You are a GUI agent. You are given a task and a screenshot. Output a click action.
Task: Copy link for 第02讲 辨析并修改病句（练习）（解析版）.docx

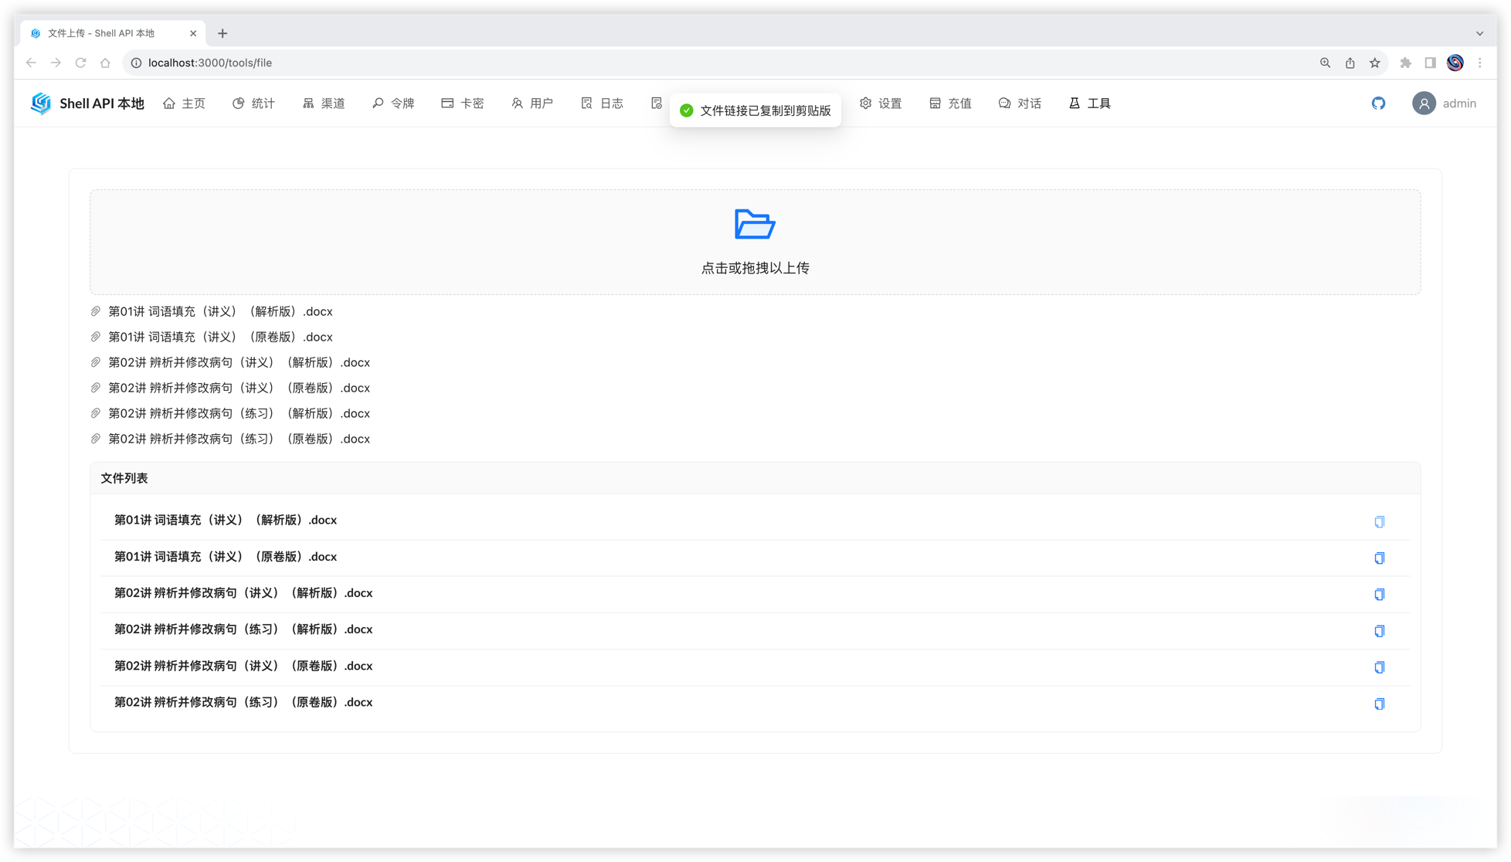point(1379,631)
